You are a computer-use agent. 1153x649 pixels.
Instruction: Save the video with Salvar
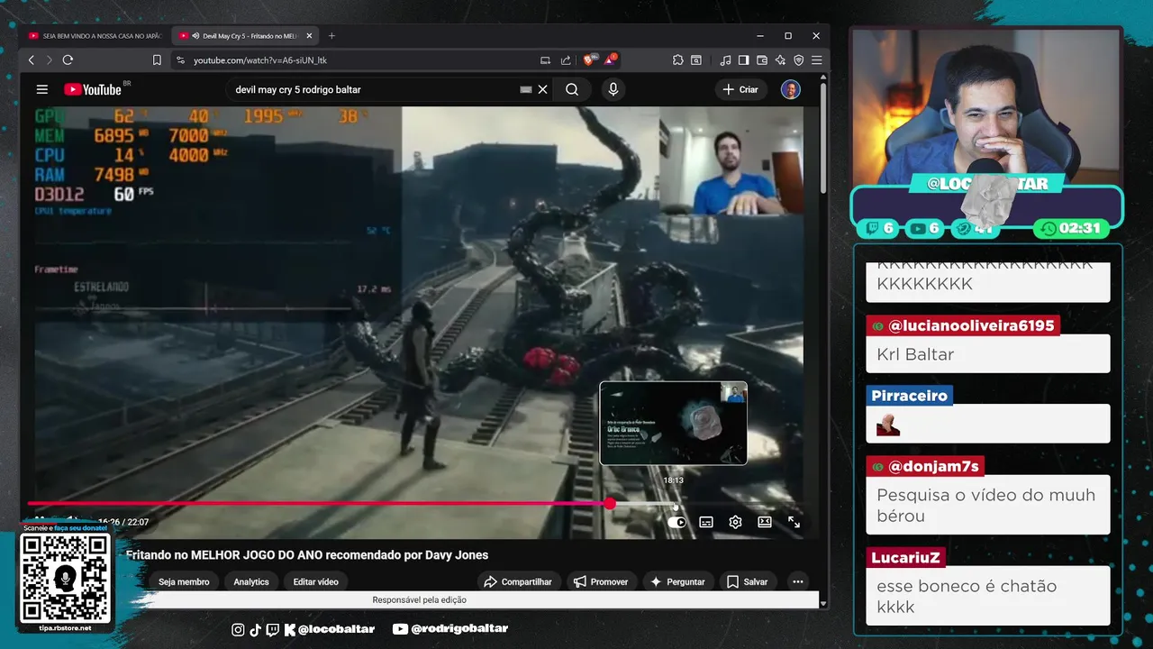pos(747,581)
